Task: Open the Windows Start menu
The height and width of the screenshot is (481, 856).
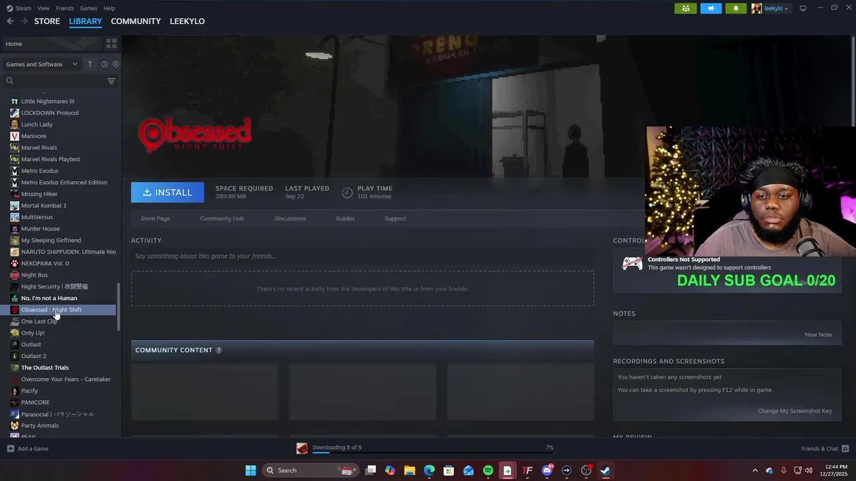Action: pos(251,470)
